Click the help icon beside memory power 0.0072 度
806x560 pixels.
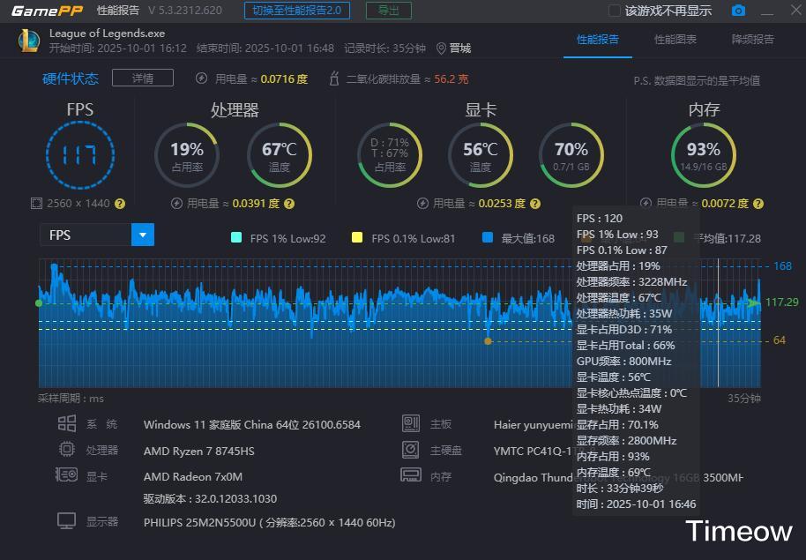pyautogui.click(x=758, y=204)
